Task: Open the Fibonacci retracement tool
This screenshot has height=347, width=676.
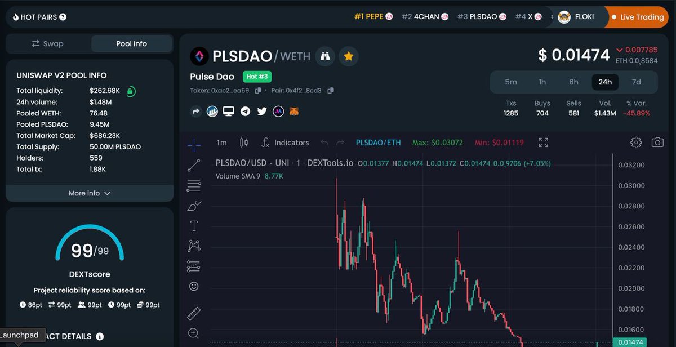Action: (x=194, y=185)
